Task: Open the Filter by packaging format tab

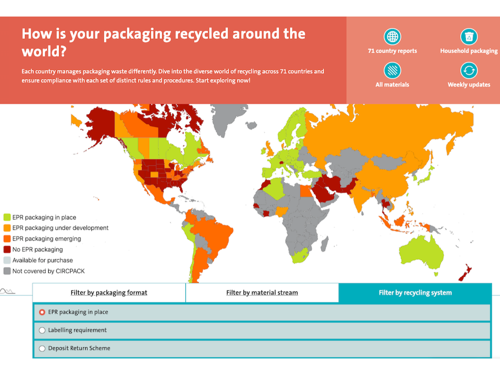Action: (109, 293)
